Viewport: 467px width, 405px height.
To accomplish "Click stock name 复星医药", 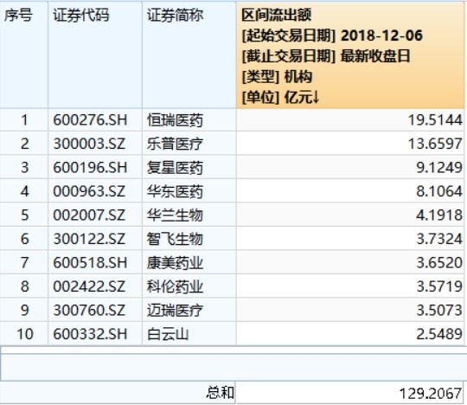I will [x=175, y=168].
